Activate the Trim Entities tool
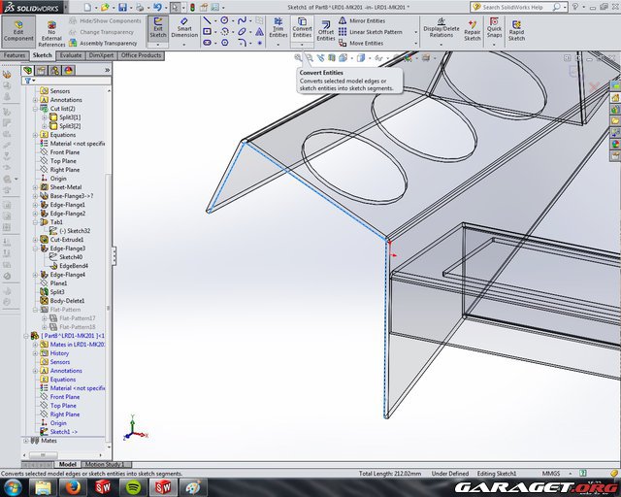 (278, 29)
